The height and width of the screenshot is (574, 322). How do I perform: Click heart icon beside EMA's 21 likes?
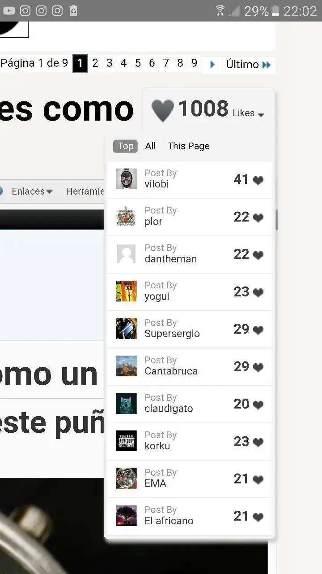(x=258, y=480)
